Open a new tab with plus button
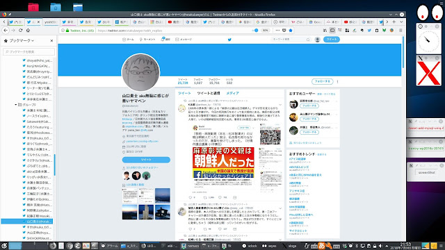445x250 pixels. pyautogui.click(x=394, y=22)
